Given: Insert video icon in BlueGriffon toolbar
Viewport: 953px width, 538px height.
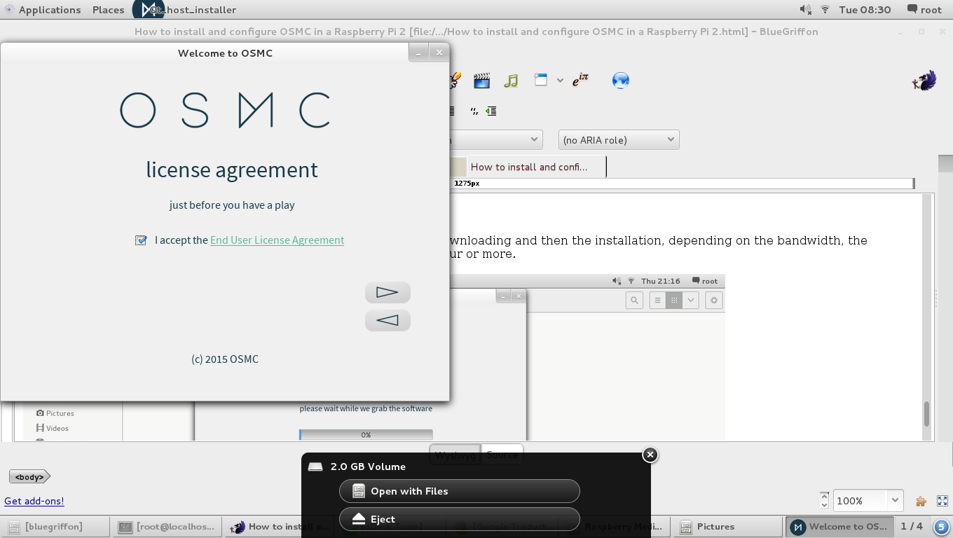Looking at the screenshot, I should point(481,81).
